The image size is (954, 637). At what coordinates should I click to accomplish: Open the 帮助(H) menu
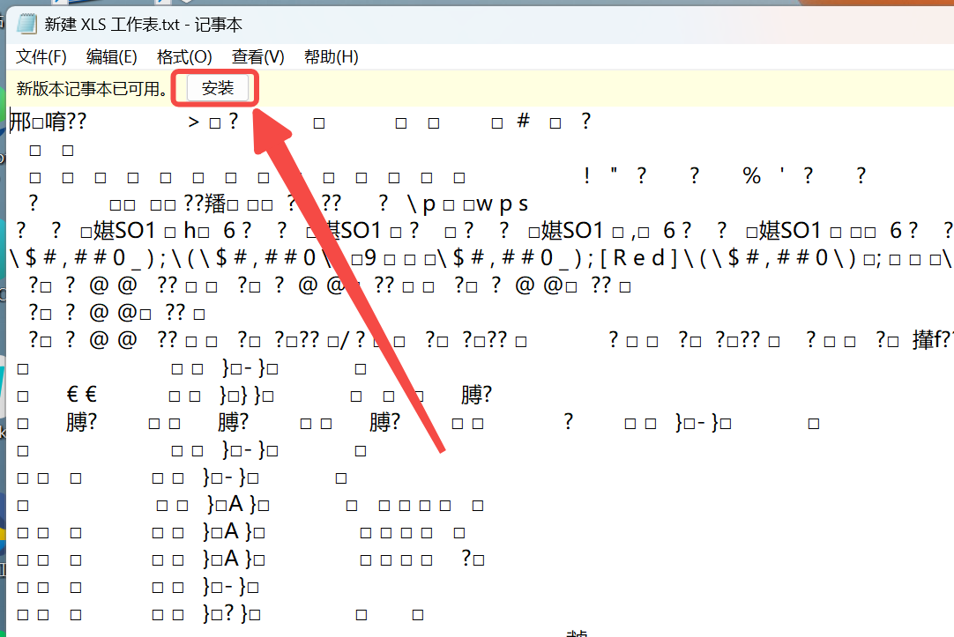coord(331,57)
